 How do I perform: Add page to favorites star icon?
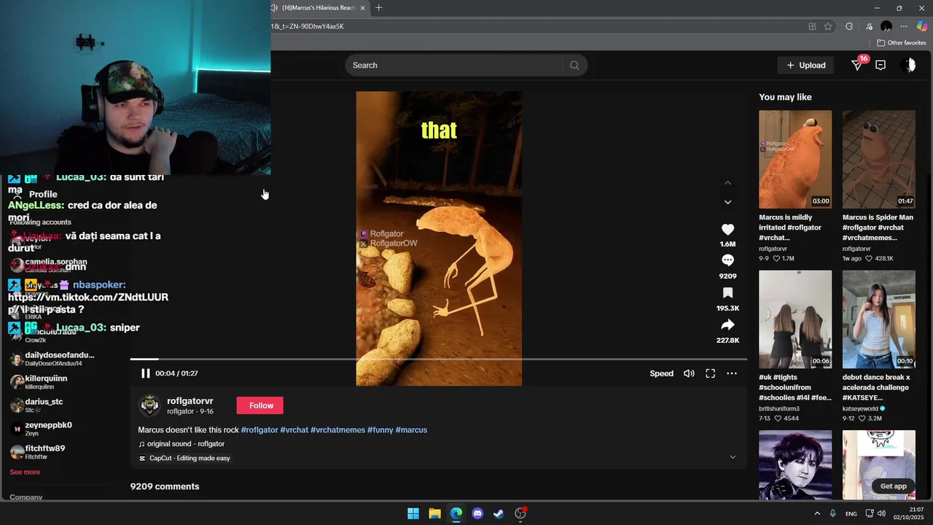click(x=828, y=26)
